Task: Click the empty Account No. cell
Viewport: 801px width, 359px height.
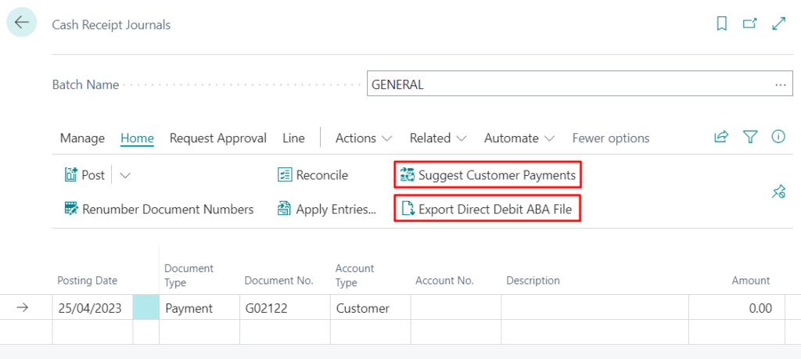Action: (456, 307)
